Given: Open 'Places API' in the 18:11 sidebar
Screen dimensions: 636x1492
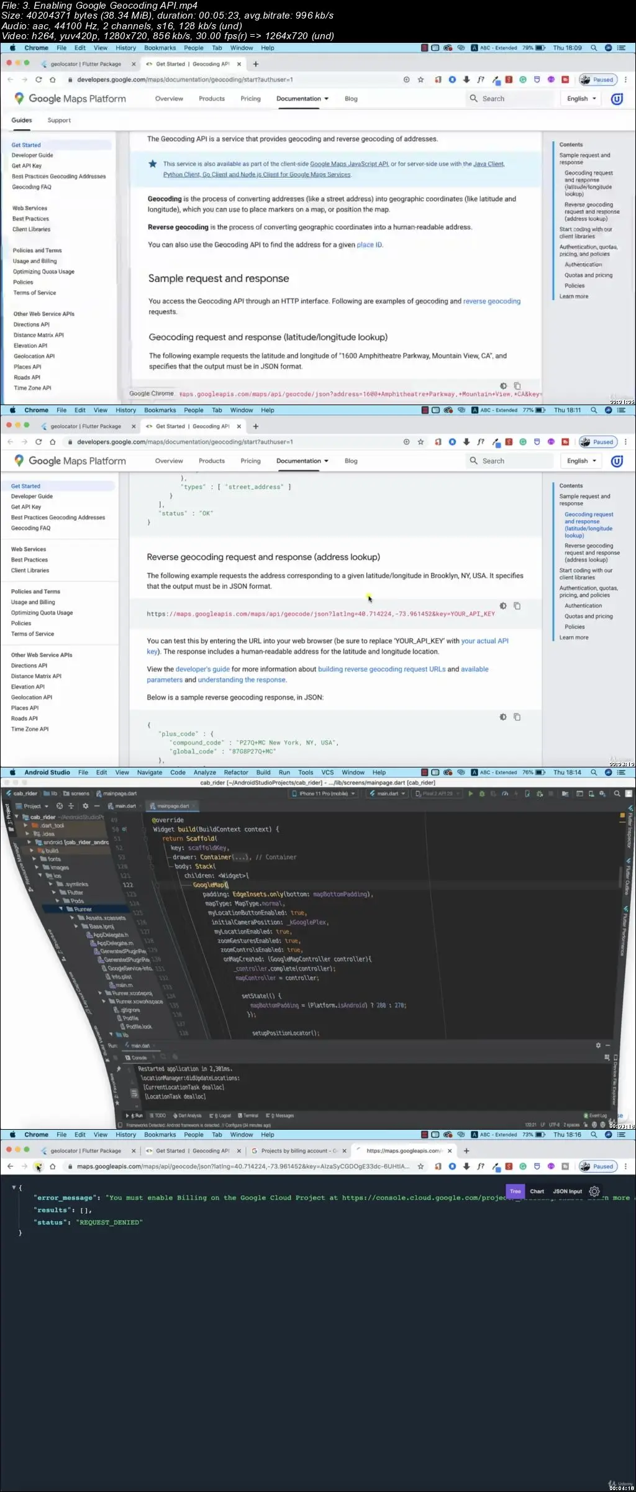Looking at the screenshot, I should (x=25, y=708).
